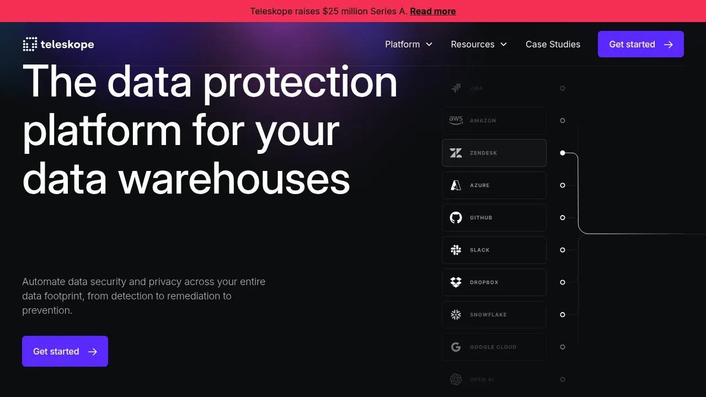Viewport: 706px width, 397px height.
Task: Select the SNOWFLAKE label text
Action: click(x=488, y=315)
